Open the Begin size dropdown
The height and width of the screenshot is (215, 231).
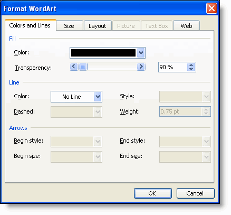pos(98,156)
